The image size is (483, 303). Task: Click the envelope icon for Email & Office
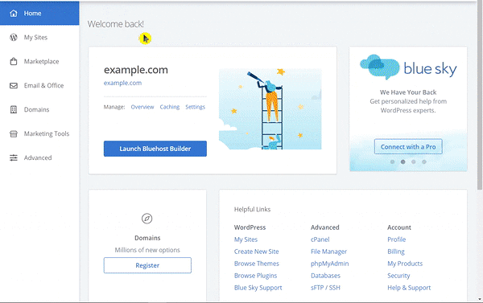pos(13,85)
